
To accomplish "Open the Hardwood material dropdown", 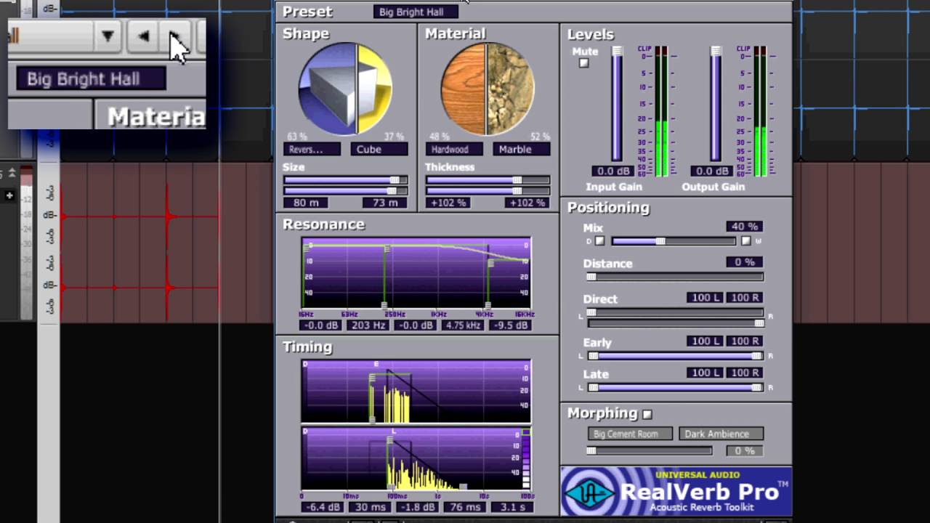I will pyautogui.click(x=454, y=149).
